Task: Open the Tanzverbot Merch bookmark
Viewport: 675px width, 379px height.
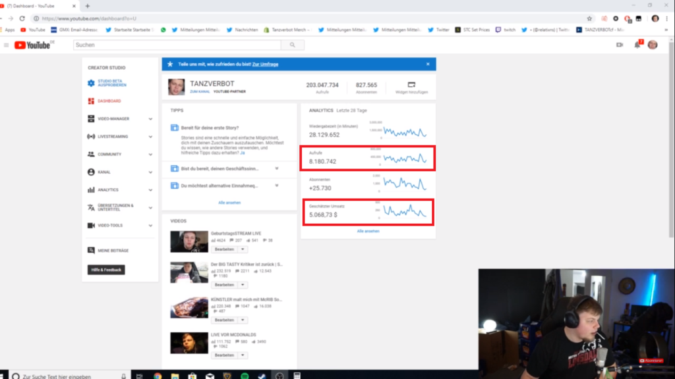Action: (x=288, y=30)
